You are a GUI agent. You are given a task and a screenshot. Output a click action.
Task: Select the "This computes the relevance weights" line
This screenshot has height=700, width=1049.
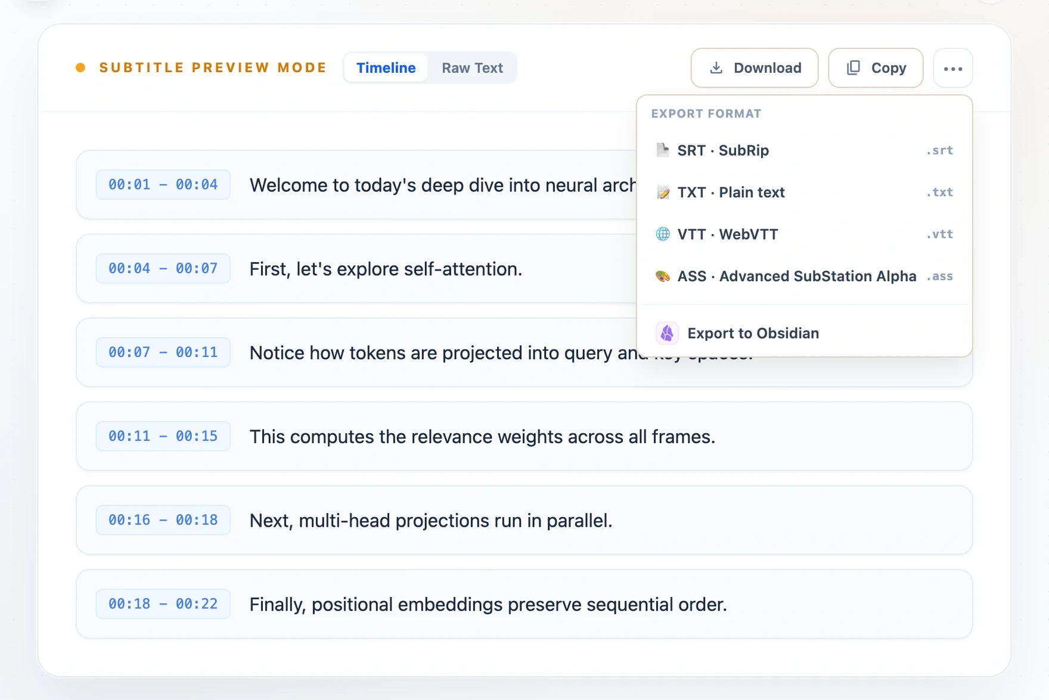click(524, 436)
